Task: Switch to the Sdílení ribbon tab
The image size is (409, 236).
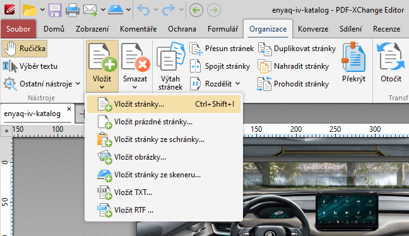Action: coord(350,28)
